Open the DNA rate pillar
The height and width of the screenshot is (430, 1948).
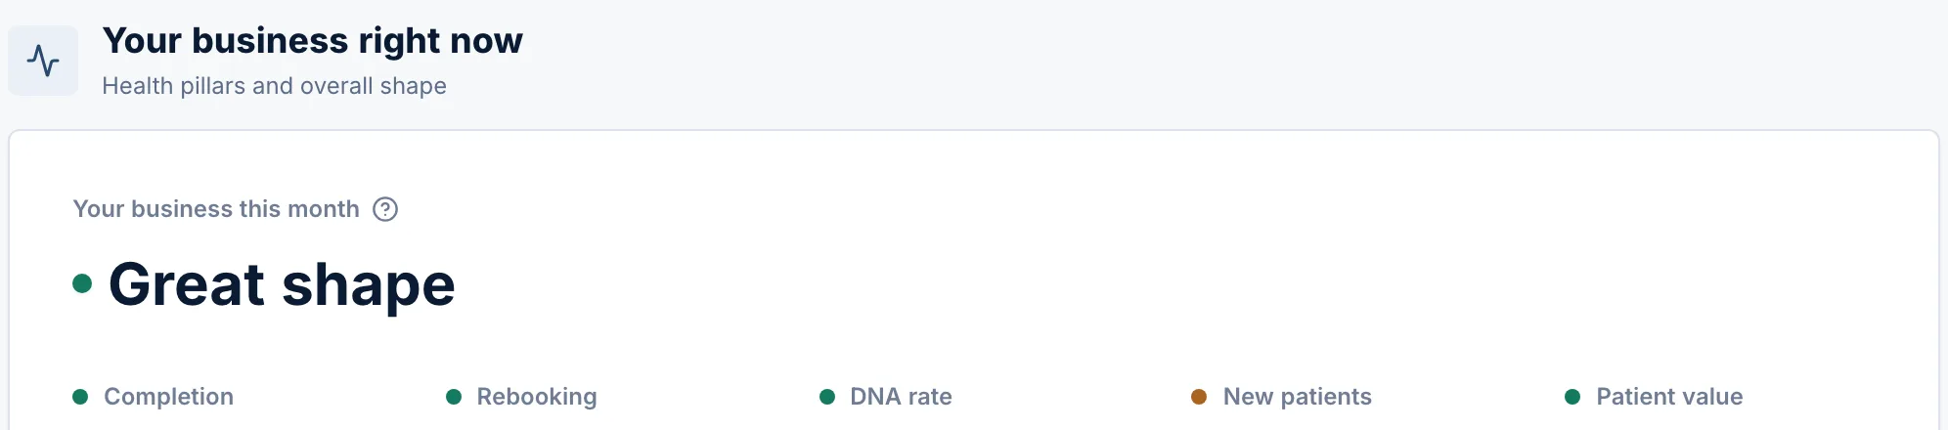[901, 397]
